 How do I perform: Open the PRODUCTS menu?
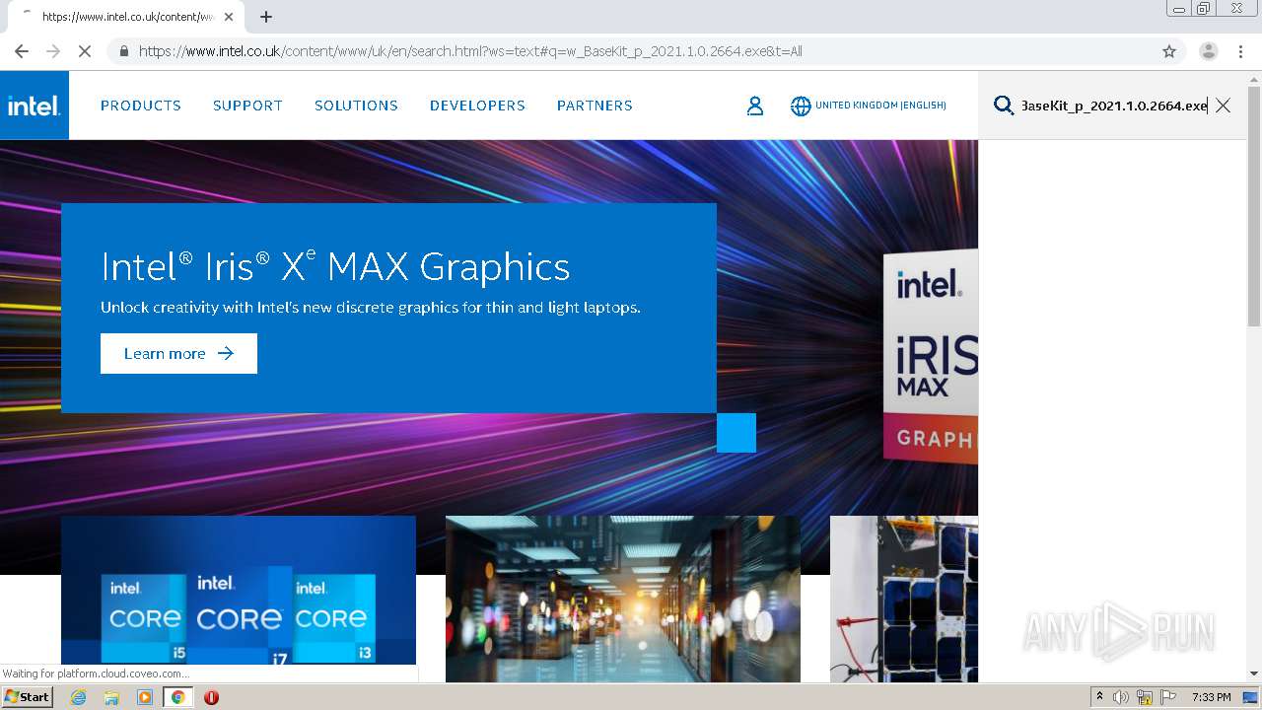[141, 106]
